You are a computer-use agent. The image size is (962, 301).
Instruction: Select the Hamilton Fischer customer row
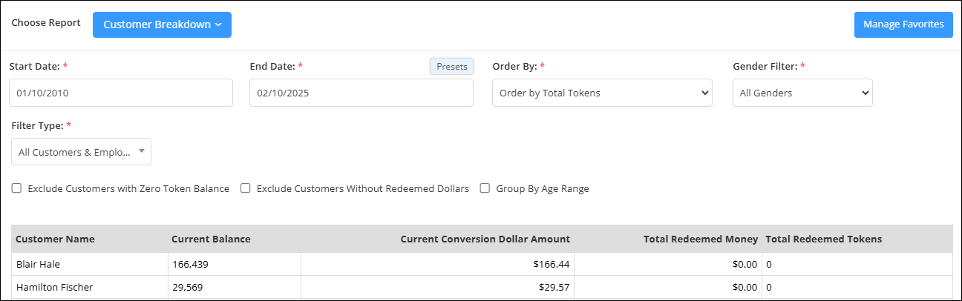(482, 287)
